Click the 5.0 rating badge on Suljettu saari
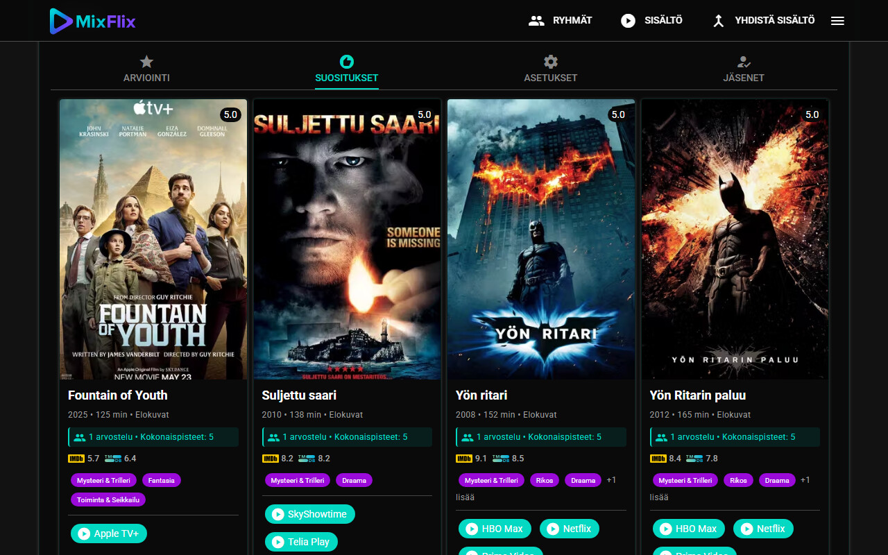The image size is (888, 555). point(425,114)
